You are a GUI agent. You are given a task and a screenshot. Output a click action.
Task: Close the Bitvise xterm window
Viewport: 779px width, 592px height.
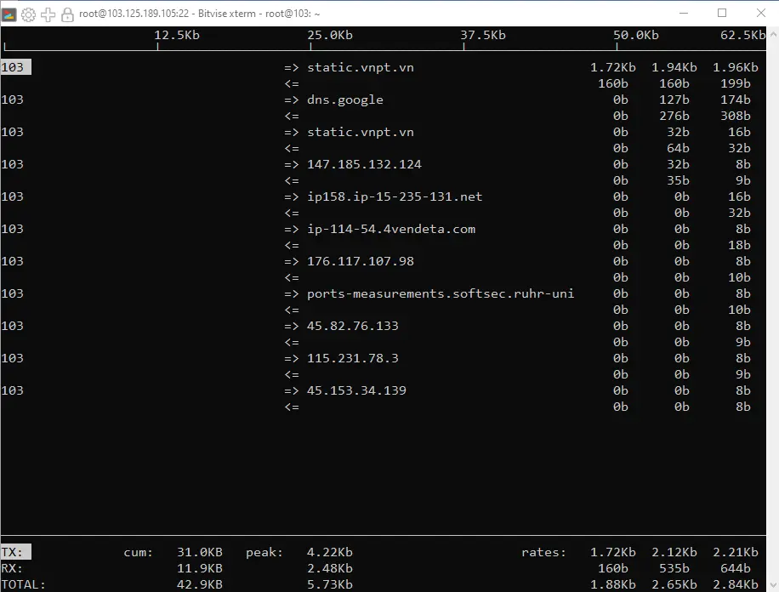coord(760,13)
